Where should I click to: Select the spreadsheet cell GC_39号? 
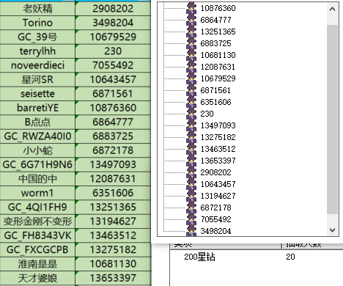coord(37,37)
